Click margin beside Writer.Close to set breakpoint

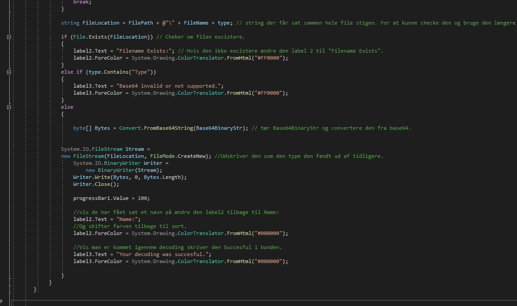click(x=4, y=184)
